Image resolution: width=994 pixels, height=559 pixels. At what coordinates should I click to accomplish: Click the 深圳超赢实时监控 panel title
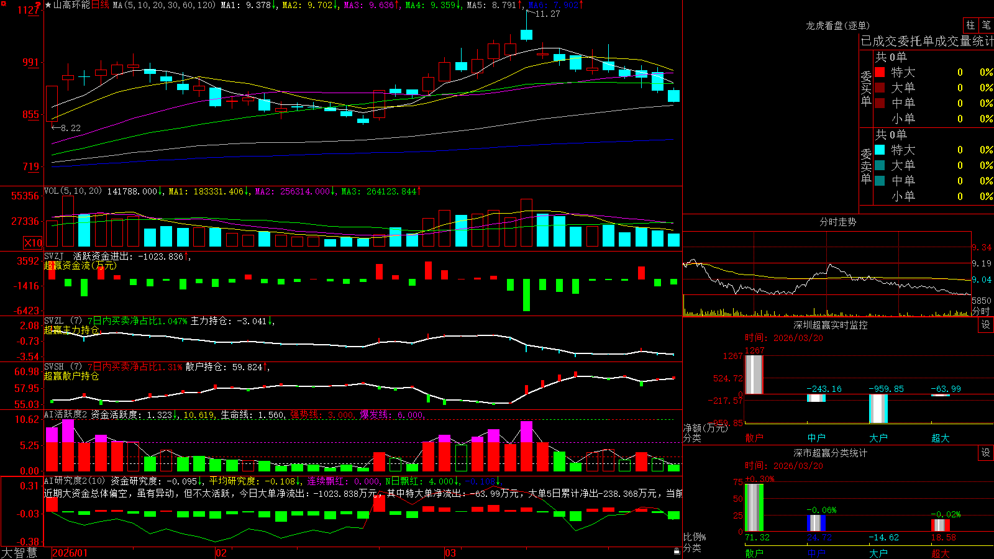click(831, 325)
